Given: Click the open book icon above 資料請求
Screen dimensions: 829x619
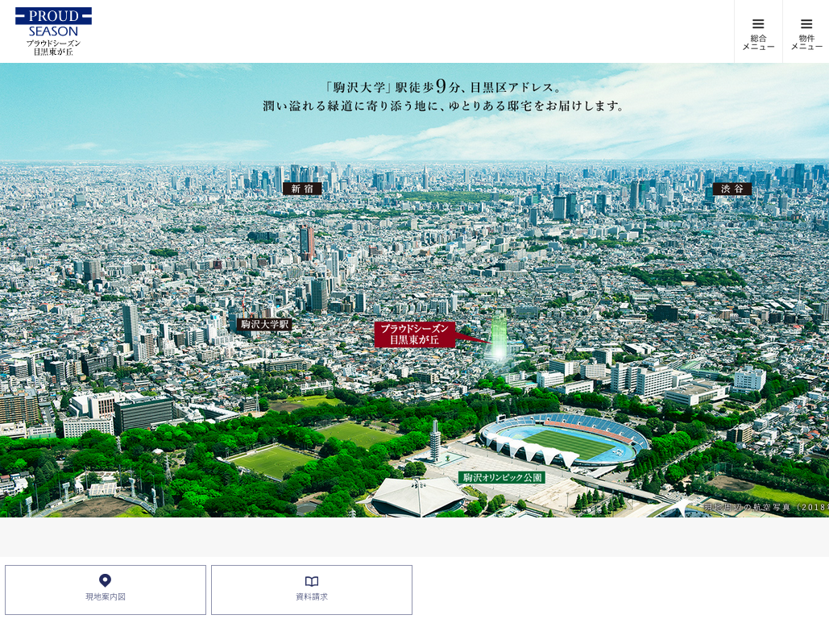Looking at the screenshot, I should (312, 581).
